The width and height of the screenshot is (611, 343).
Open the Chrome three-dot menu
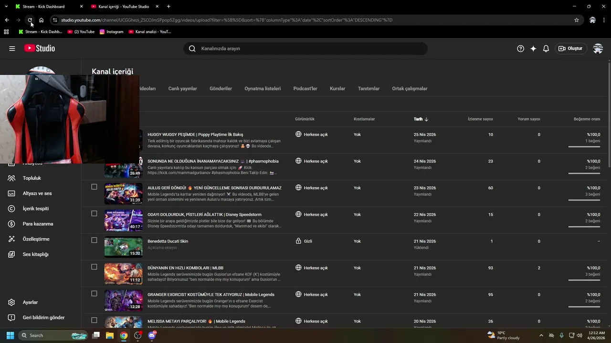click(x=604, y=20)
